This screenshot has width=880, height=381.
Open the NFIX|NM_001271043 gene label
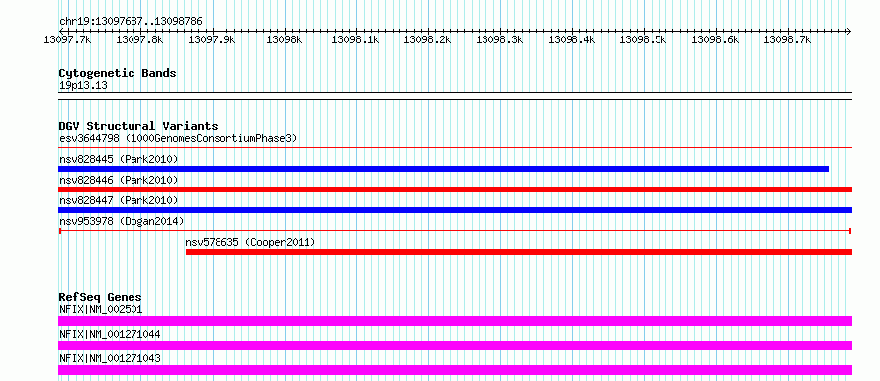click(x=110, y=358)
